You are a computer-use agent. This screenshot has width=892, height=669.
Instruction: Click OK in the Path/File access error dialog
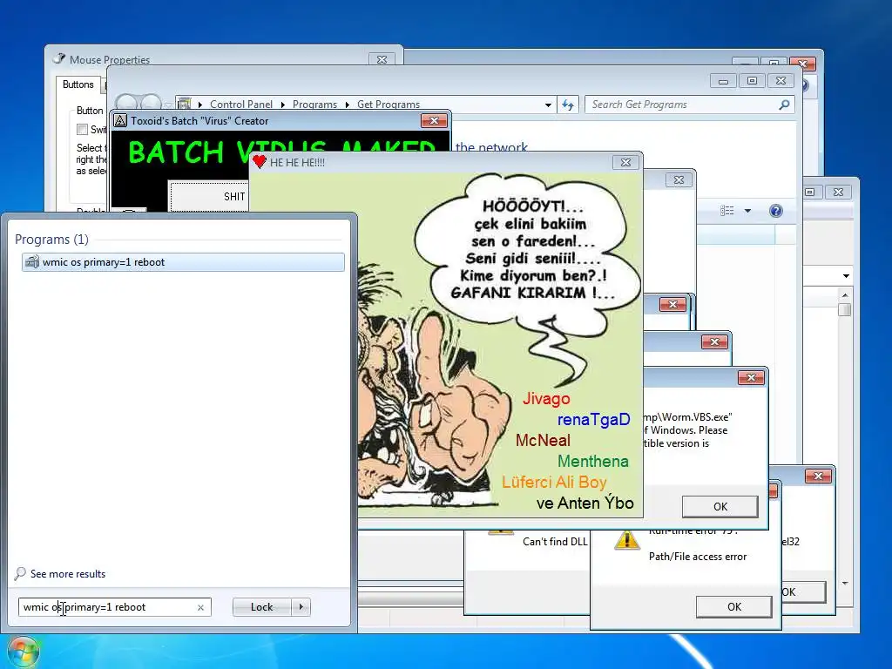pyautogui.click(x=733, y=607)
